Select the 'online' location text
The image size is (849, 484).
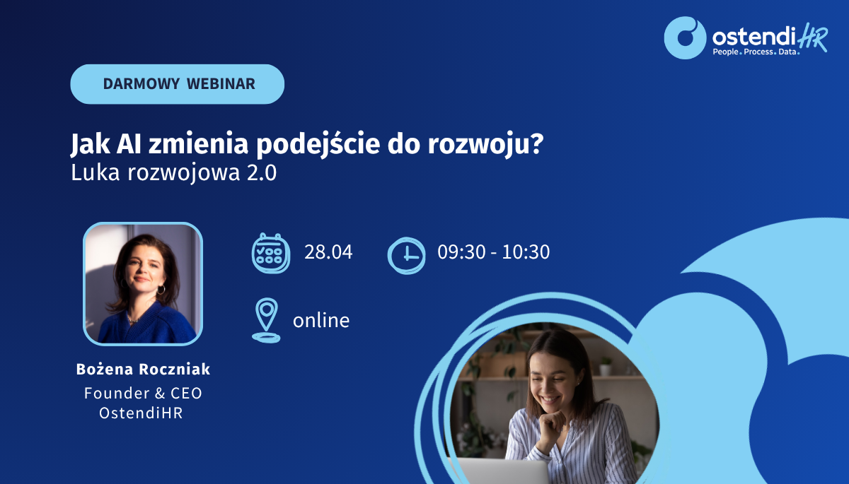321,321
